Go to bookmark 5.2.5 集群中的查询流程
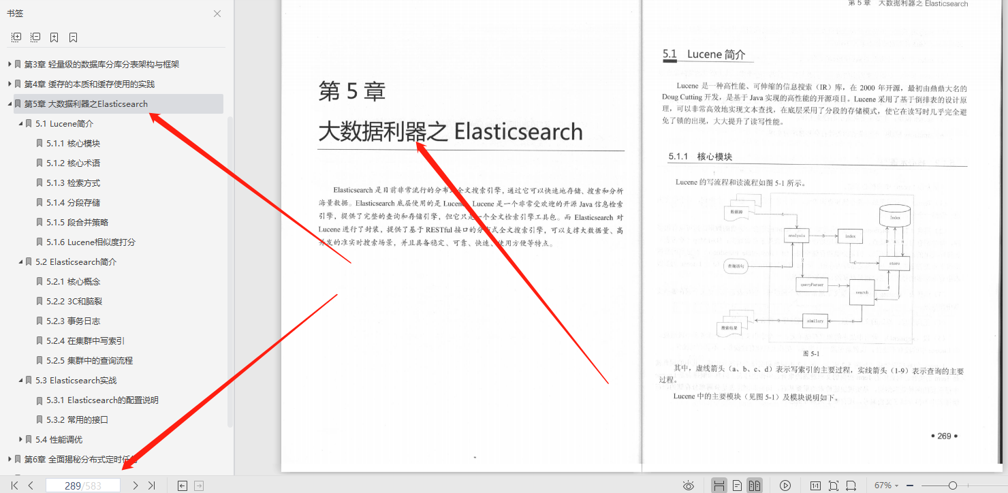 point(89,360)
